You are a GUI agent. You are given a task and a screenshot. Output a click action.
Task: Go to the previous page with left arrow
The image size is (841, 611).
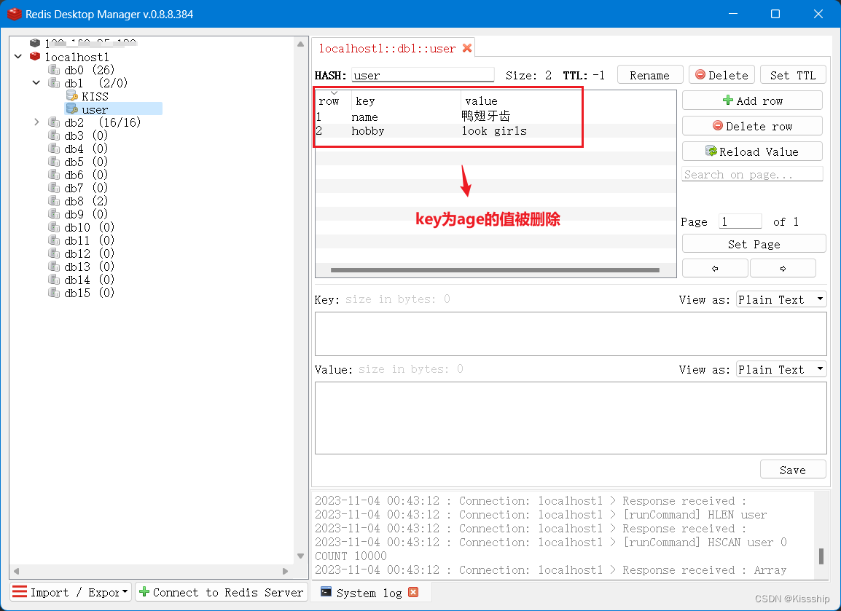pyautogui.click(x=715, y=268)
